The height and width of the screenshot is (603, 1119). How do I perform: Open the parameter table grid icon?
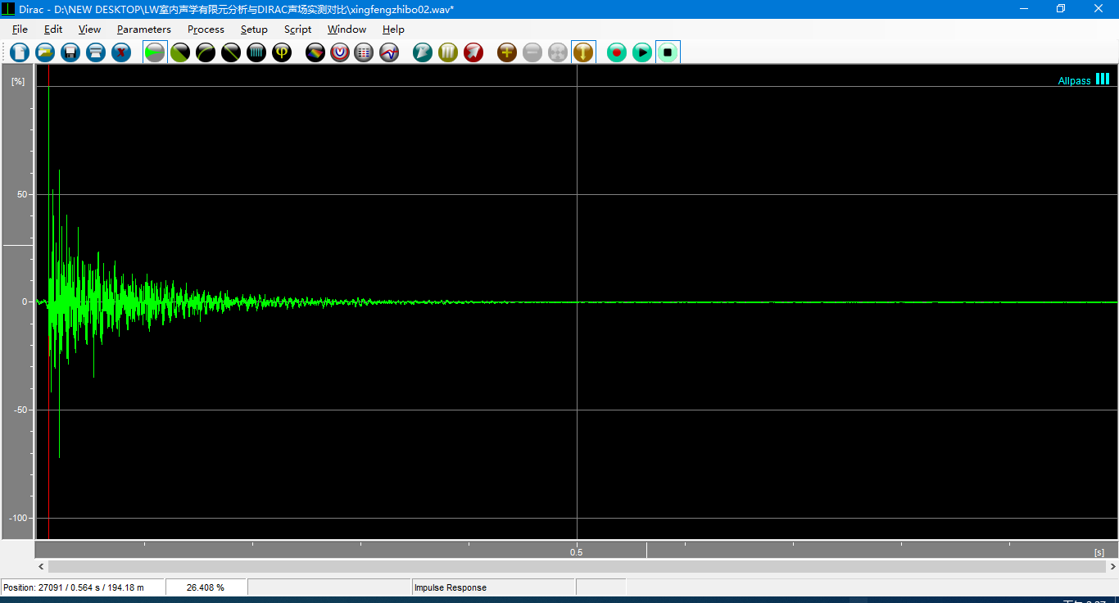365,52
